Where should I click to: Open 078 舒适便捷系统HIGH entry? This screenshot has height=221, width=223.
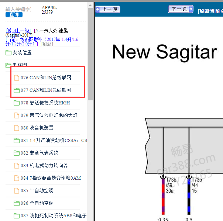[x=45, y=103]
